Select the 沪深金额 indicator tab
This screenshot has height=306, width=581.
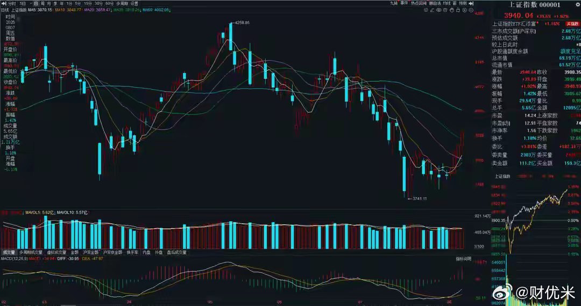[90, 253]
